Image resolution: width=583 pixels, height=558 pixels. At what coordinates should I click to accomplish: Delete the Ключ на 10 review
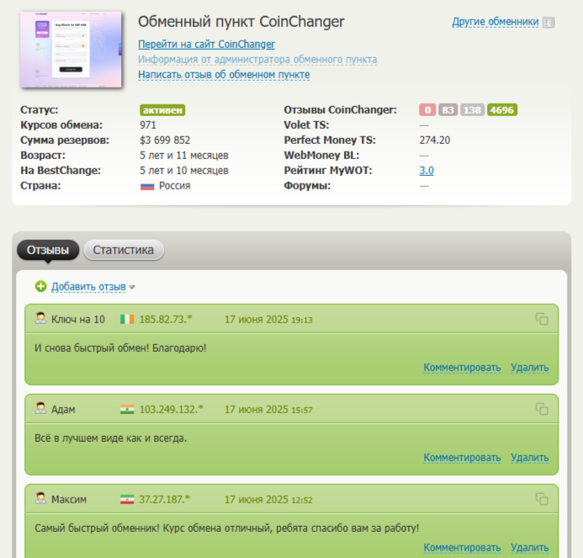(529, 368)
